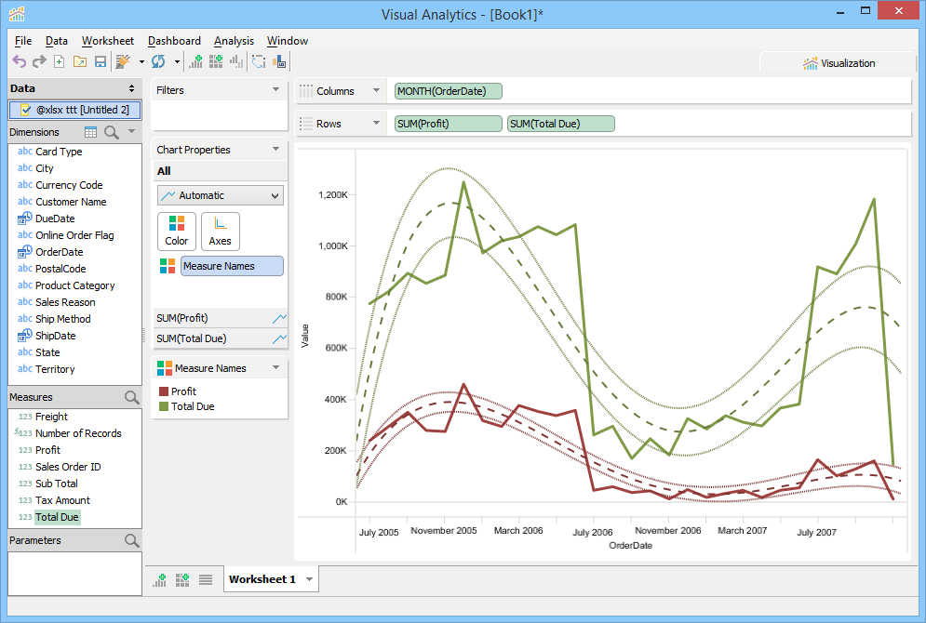Select the @xlsx ttt [Untitled 2] data source
The image size is (926, 623).
pyautogui.click(x=75, y=110)
